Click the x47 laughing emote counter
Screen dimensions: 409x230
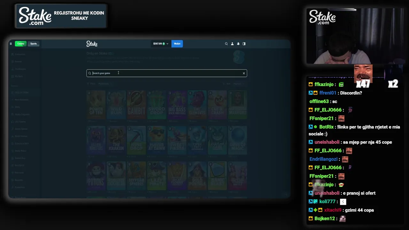(363, 76)
